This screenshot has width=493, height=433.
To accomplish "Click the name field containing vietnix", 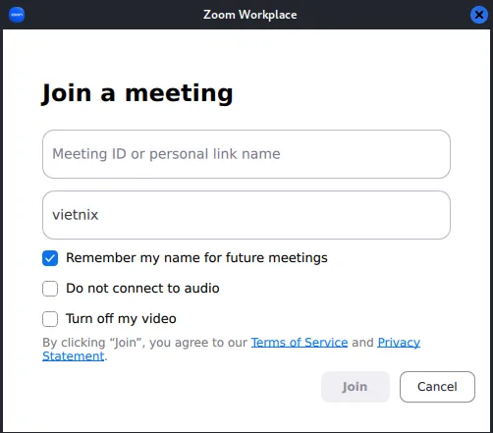I will (246, 215).
